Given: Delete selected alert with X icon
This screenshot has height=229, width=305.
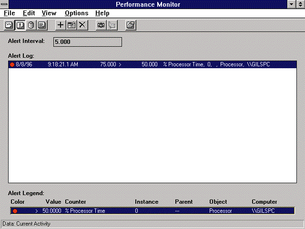Looking at the screenshot, I should click(82, 25).
